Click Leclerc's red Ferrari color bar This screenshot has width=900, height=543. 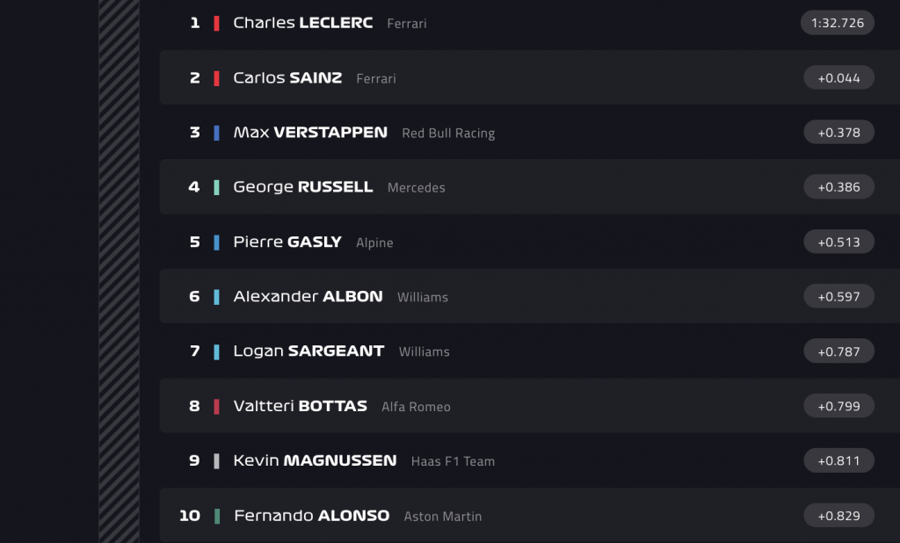216,23
